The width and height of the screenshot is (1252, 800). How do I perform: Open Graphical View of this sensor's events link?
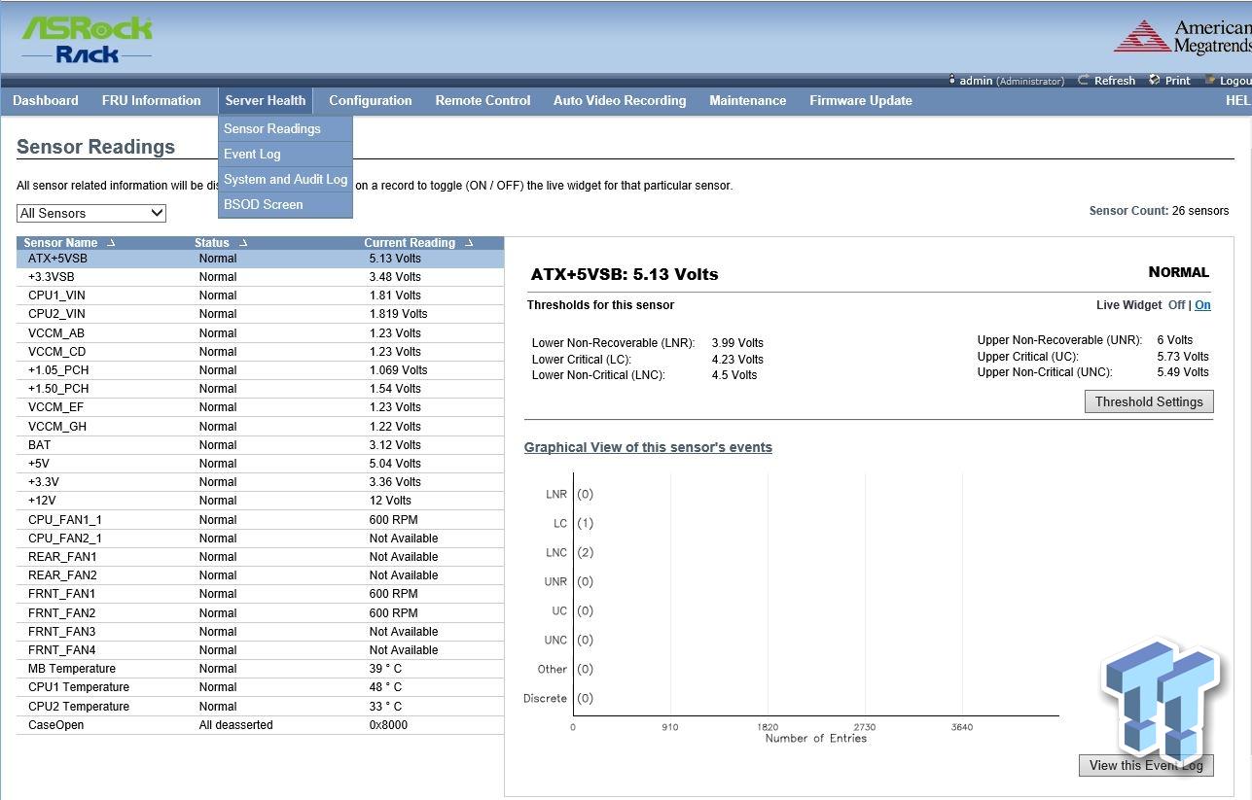point(648,447)
